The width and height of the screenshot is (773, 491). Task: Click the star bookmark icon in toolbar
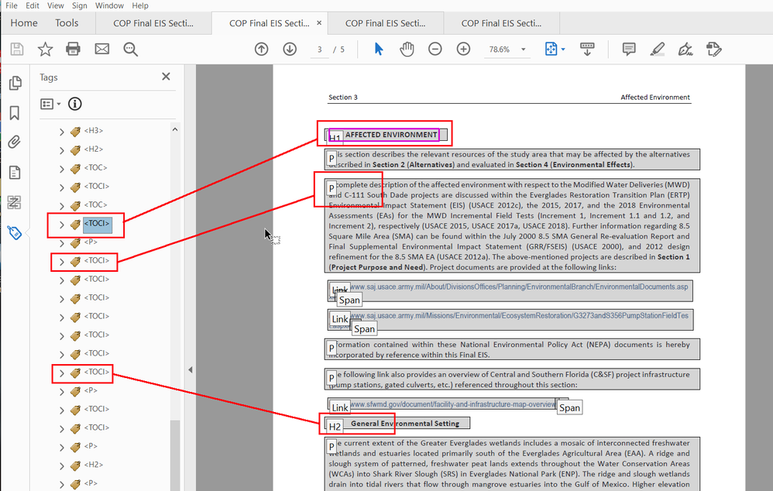tap(45, 49)
